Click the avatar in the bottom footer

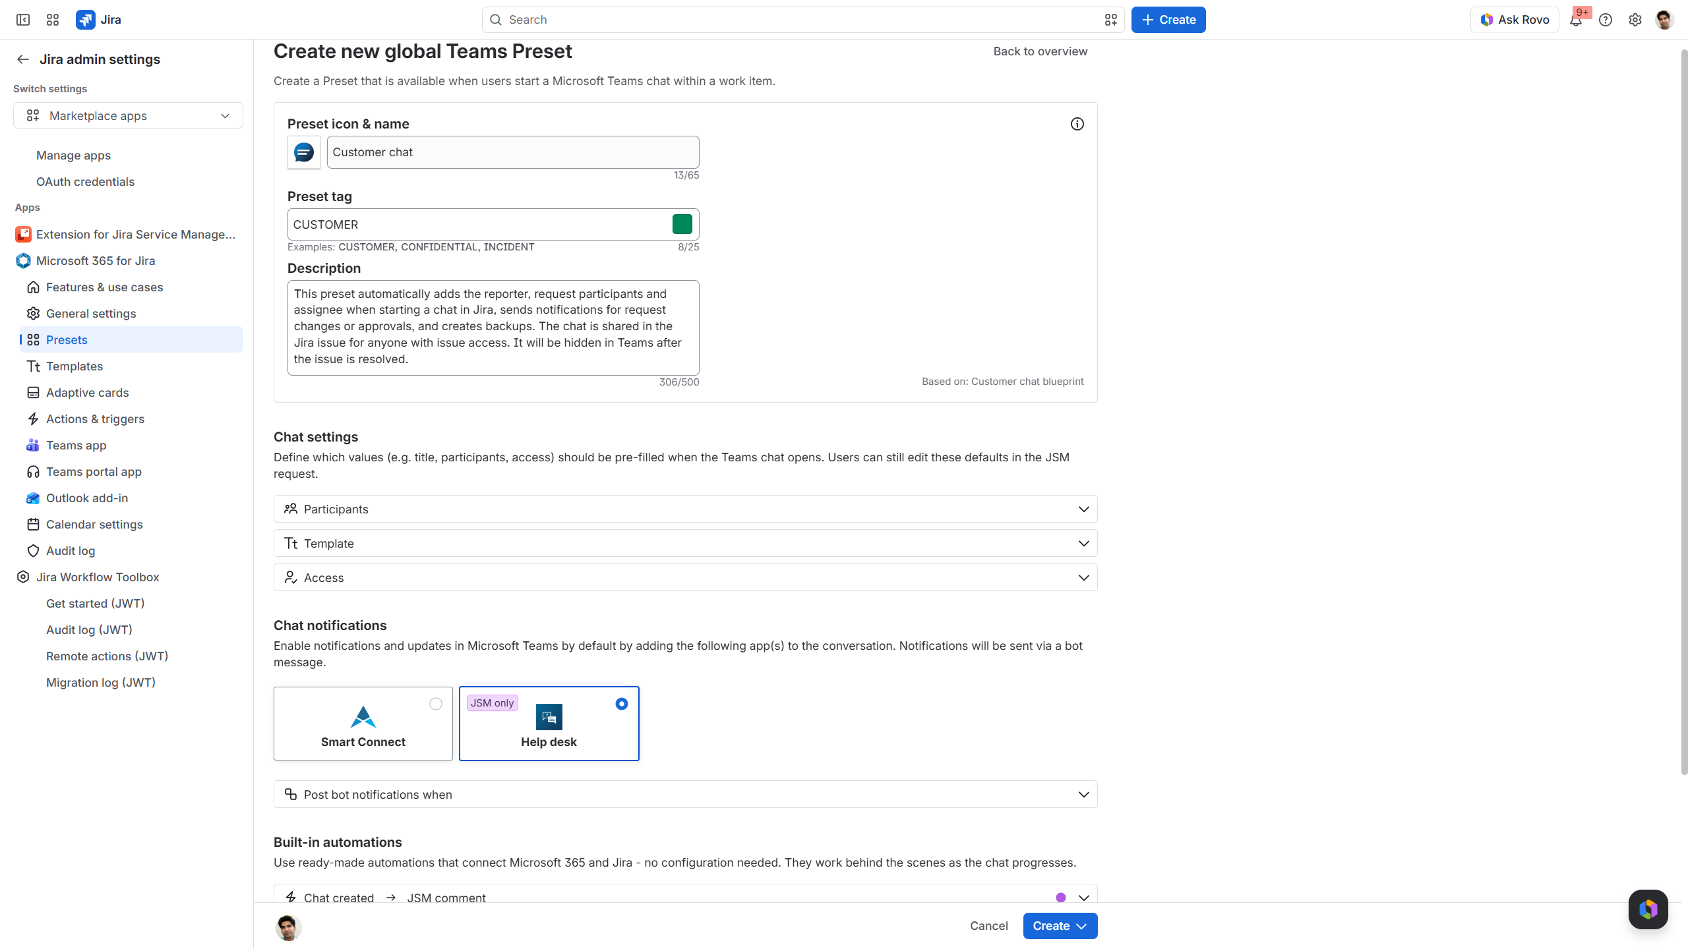[288, 927]
